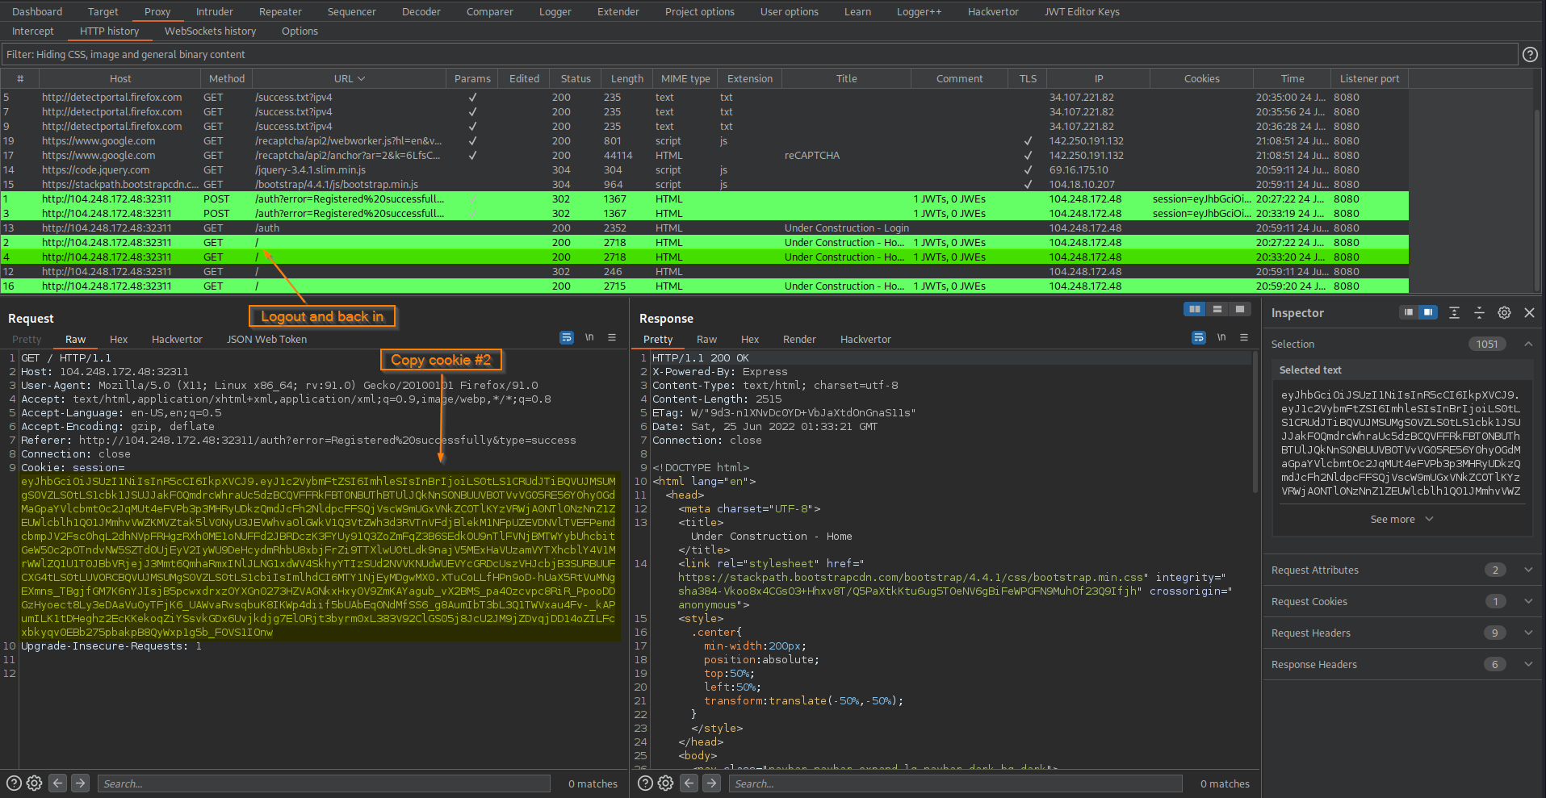Click the history filter bar
The height and width of the screenshot is (798, 1546).
(759, 54)
